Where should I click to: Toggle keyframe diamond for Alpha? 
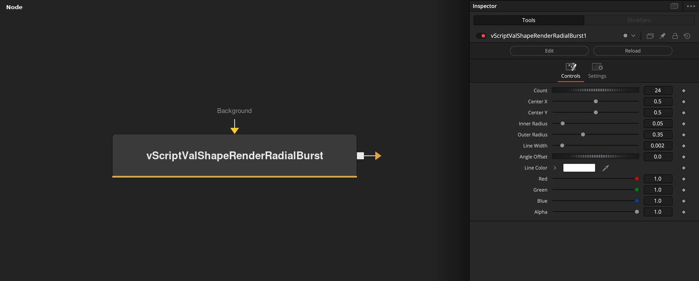(x=684, y=212)
